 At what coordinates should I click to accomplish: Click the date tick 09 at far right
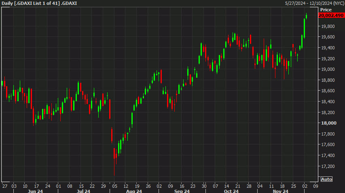pos(316,186)
